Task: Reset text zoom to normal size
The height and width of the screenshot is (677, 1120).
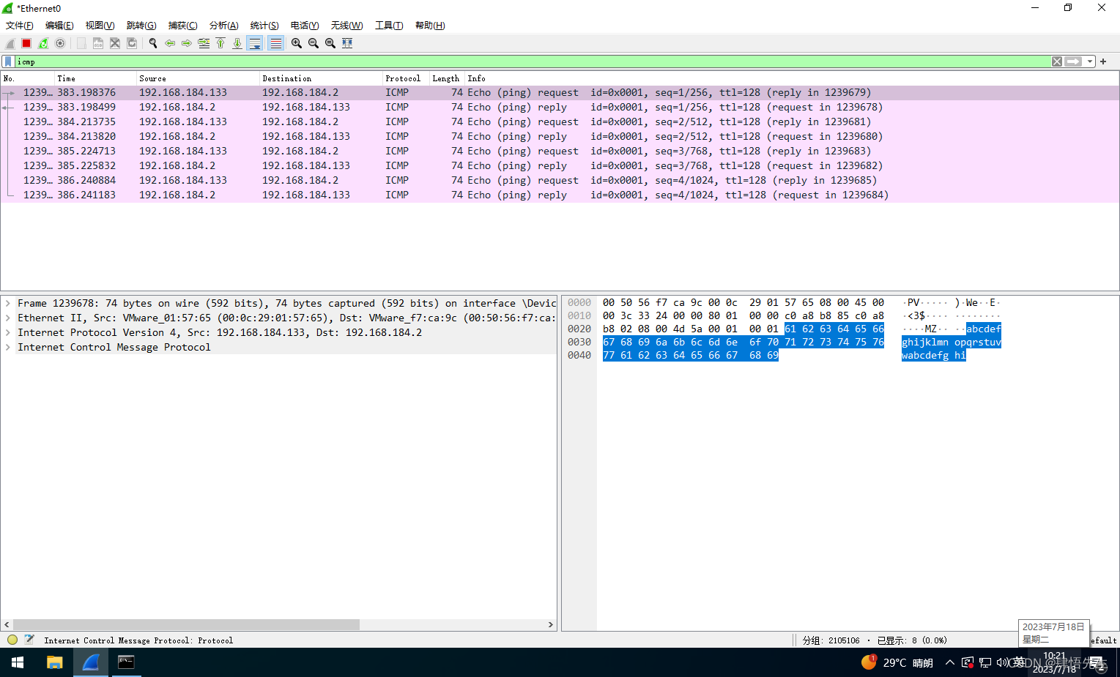Action: point(330,43)
